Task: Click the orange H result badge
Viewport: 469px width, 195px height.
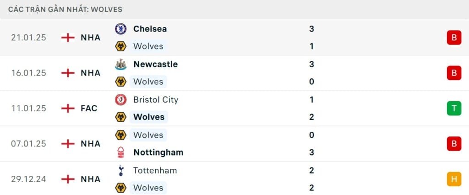Action: [454, 179]
